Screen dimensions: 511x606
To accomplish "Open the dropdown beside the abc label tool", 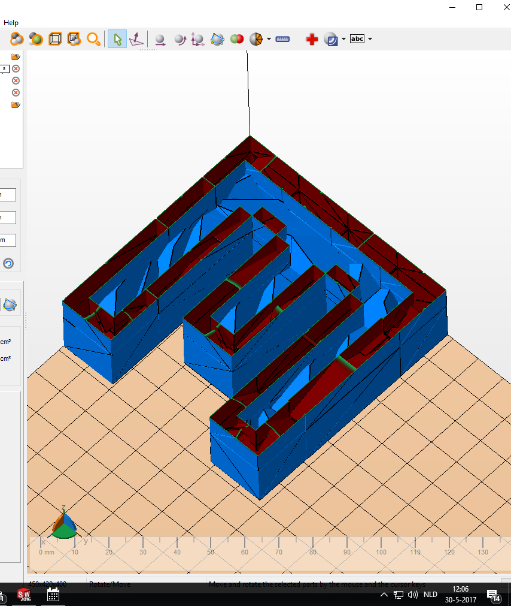I will 370,40.
